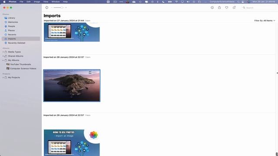Open the Window menu

coord(56,2)
